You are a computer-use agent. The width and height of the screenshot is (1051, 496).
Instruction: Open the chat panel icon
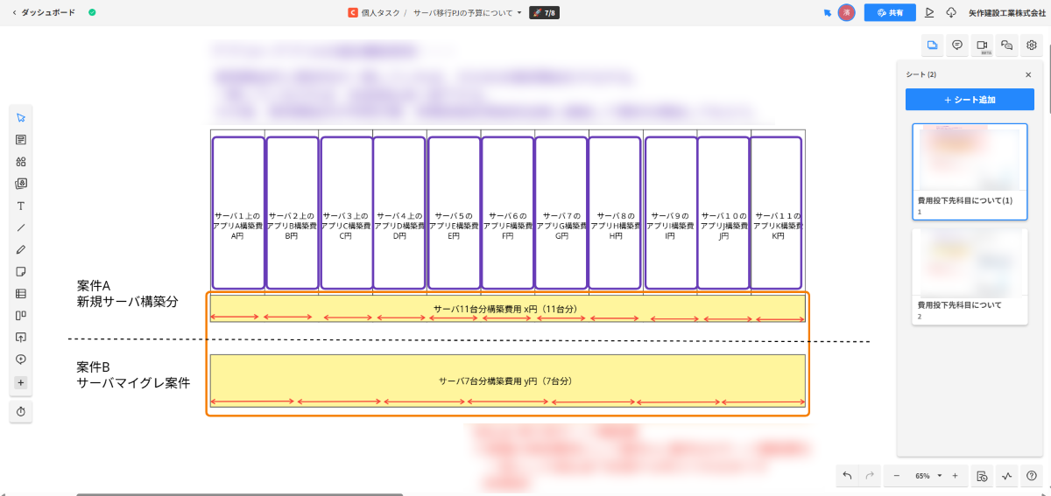tap(1007, 45)
